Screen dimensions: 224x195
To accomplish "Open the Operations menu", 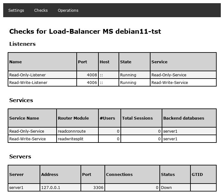I will (68, 10).
